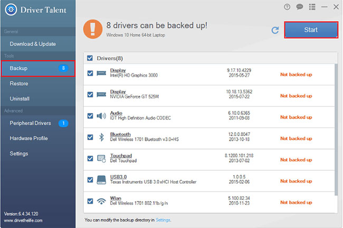Click the driver list vertical scrollbar
Viewport: 343px width, 228px height.
point(336,130)
